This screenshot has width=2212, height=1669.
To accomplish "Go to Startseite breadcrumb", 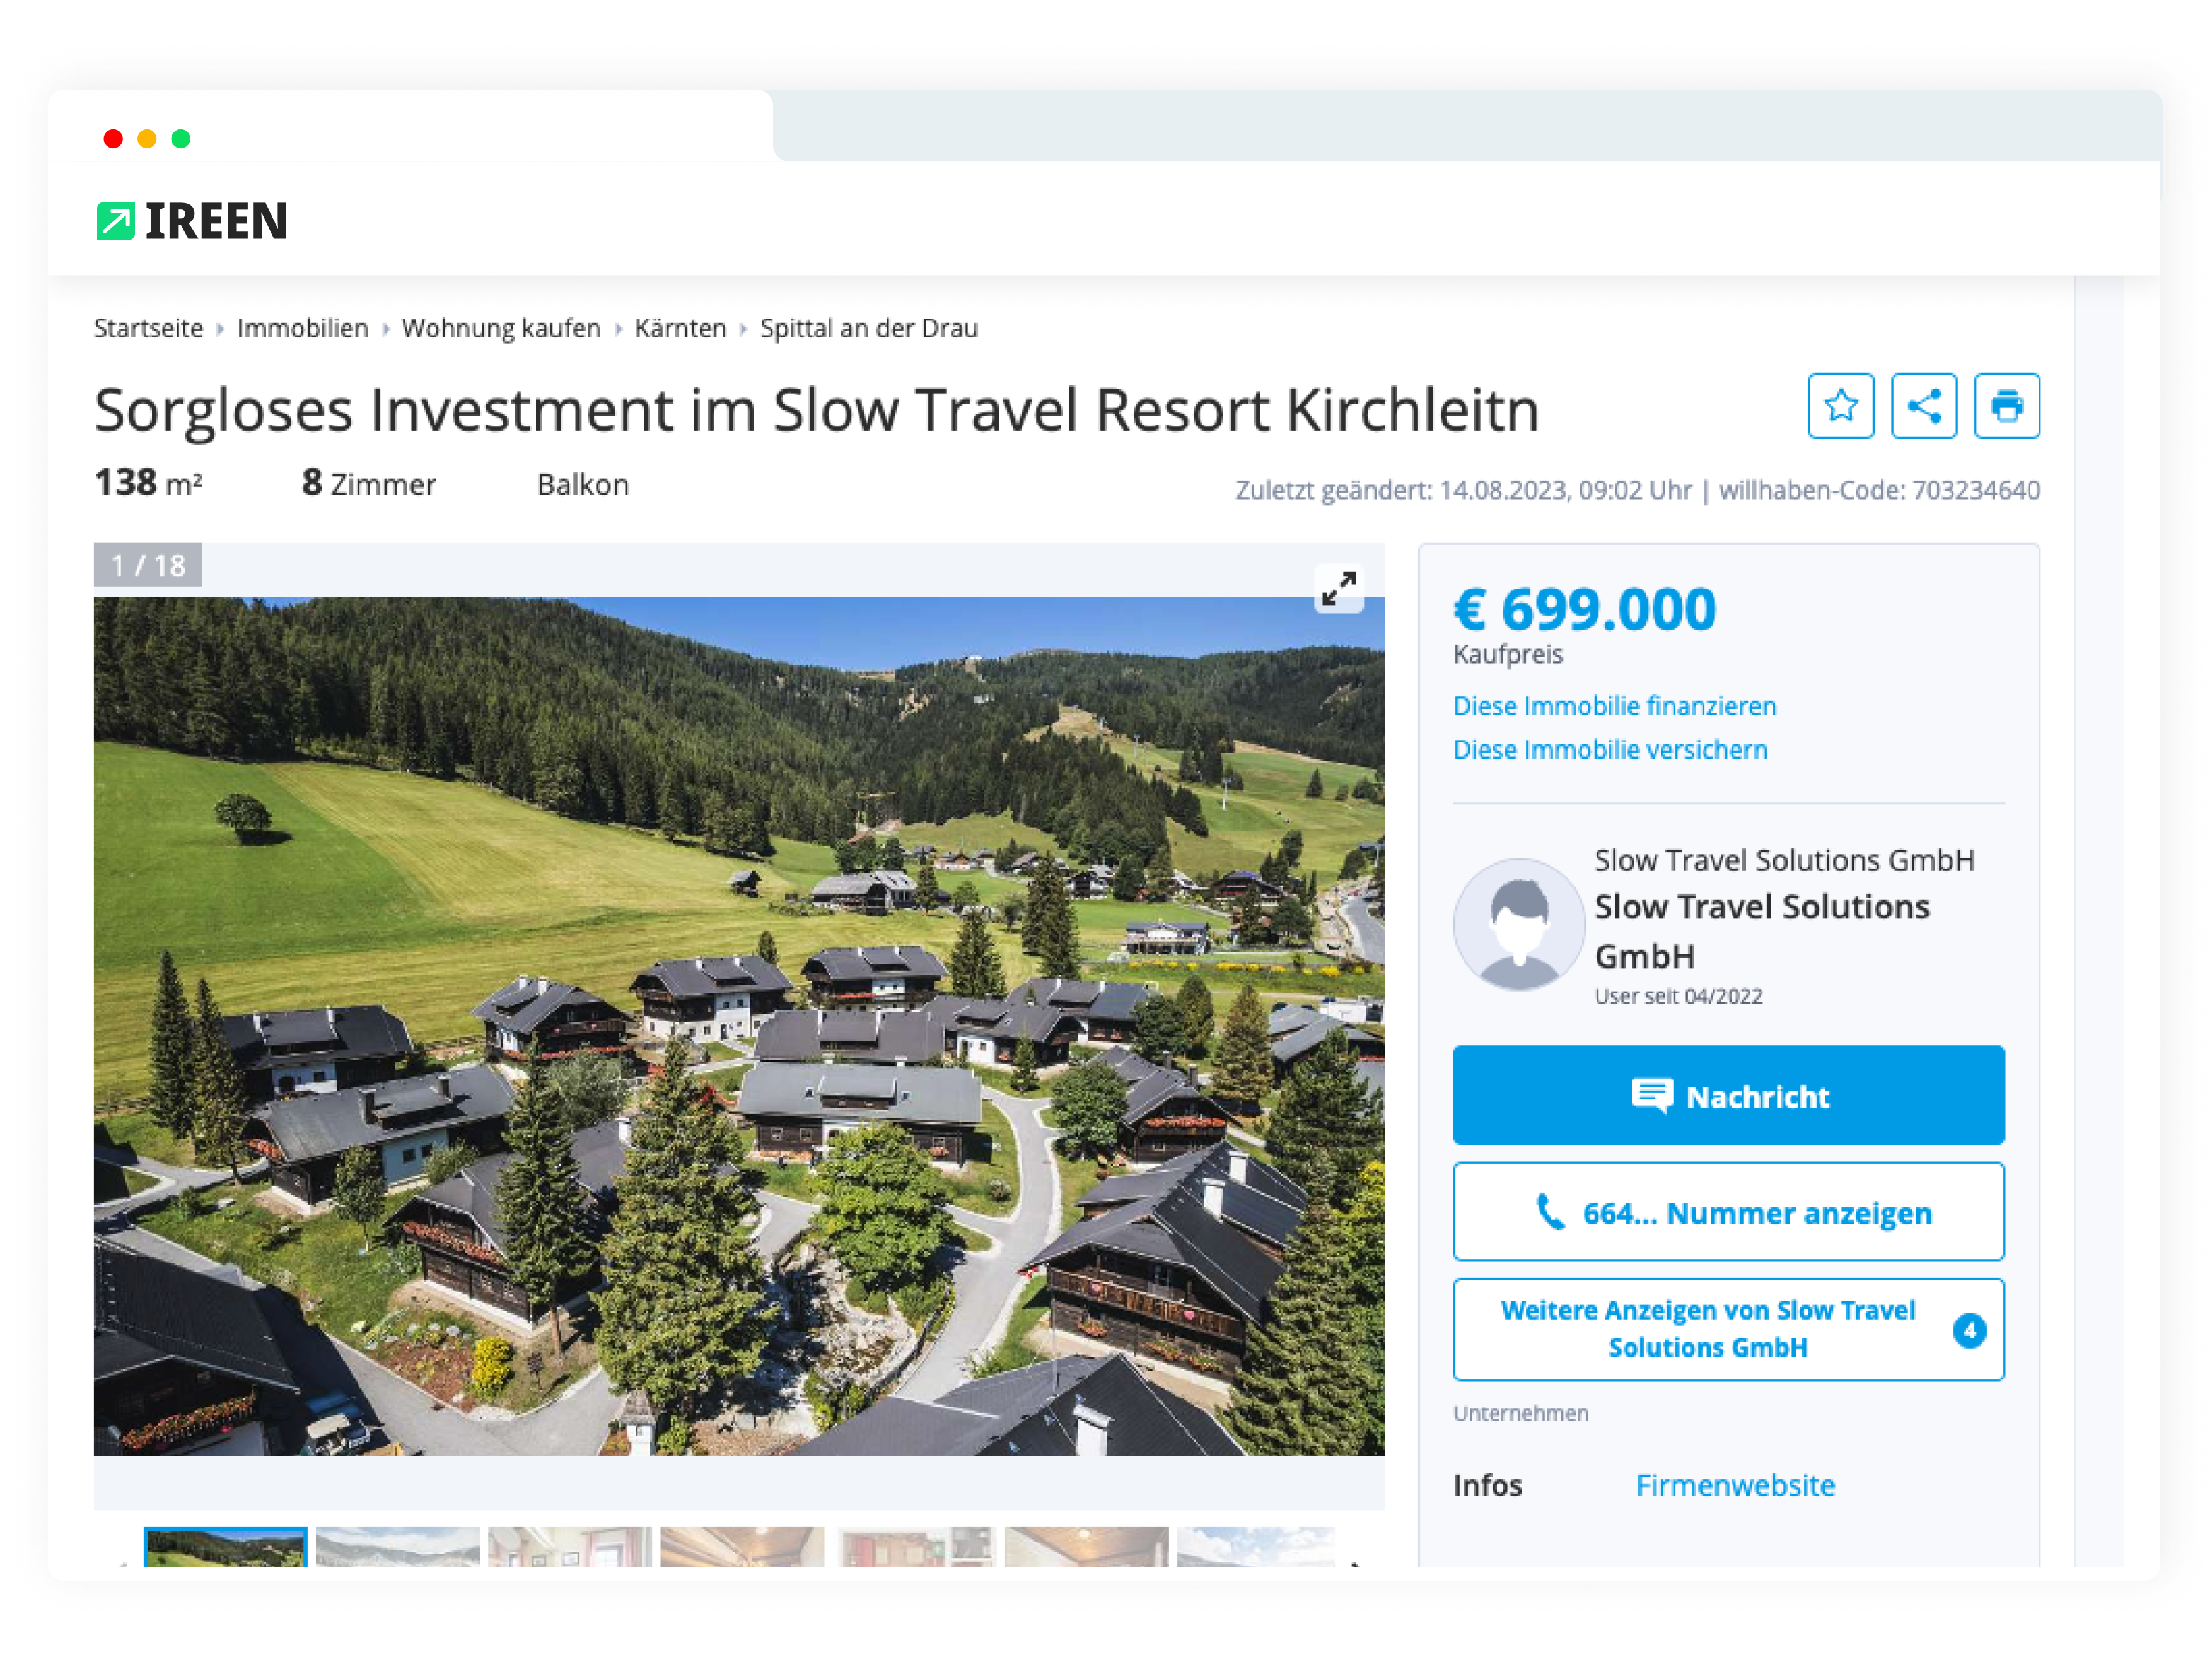I will pos(148,328).
